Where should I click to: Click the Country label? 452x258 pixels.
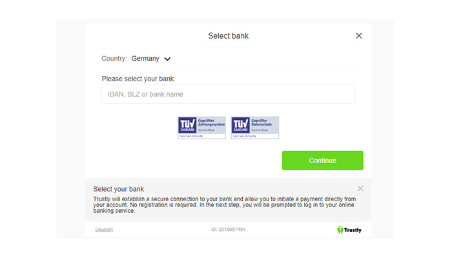click(x=114, y=59)
